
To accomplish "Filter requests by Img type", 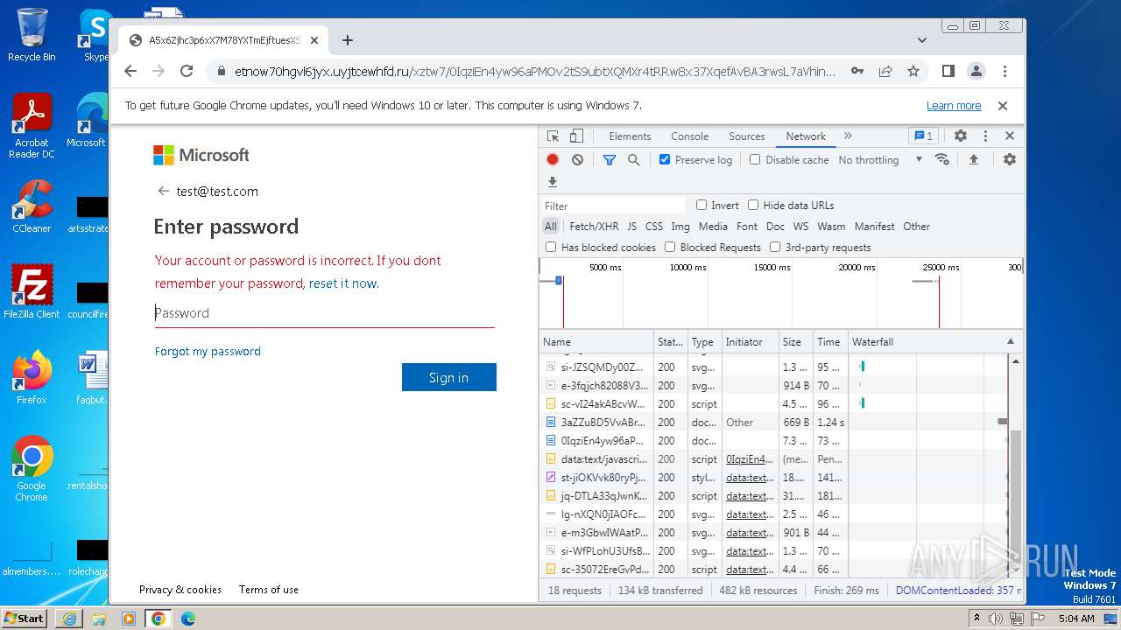I will pos(680,227).
